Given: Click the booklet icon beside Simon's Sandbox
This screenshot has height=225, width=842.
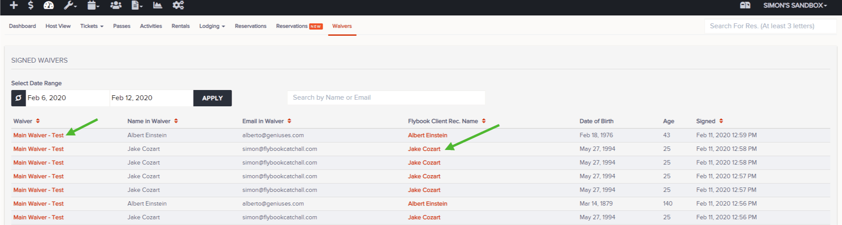Looking at the screenshot, I should 745,5.
